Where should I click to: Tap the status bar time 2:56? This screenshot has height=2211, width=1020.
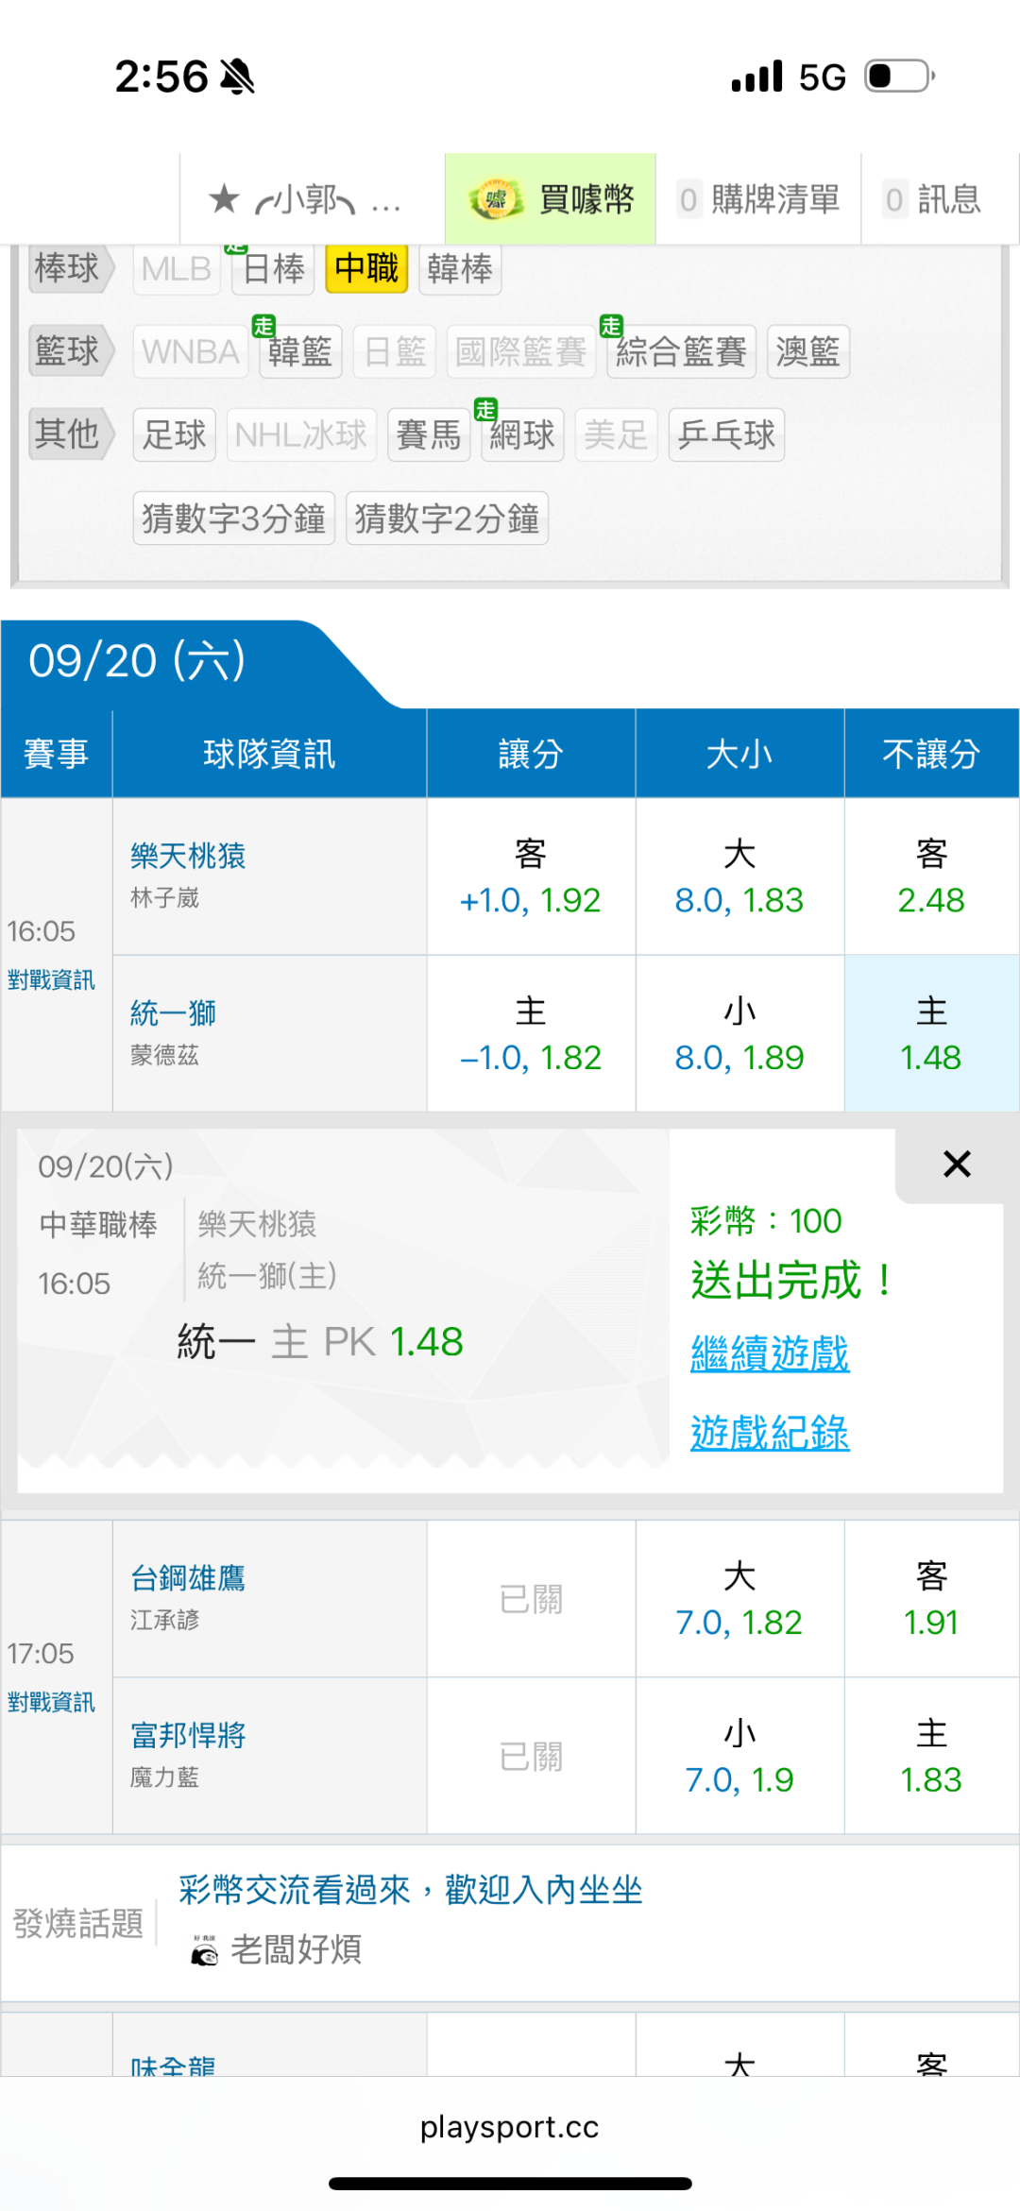click(161, 77)
